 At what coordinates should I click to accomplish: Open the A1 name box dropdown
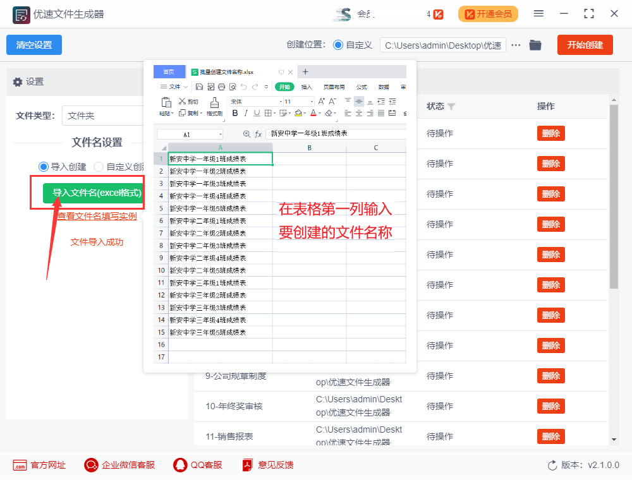tap(221, 134)
